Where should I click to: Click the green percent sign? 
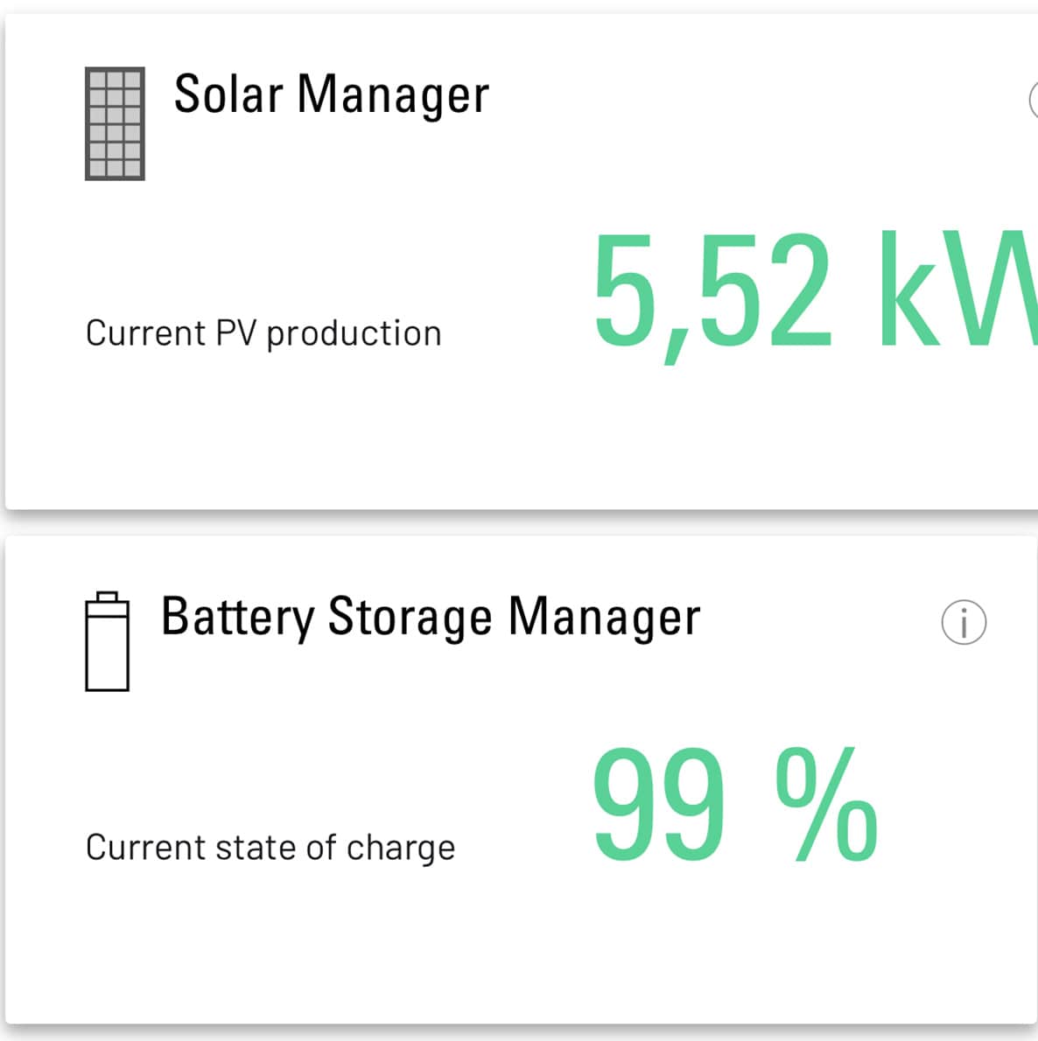826,805
